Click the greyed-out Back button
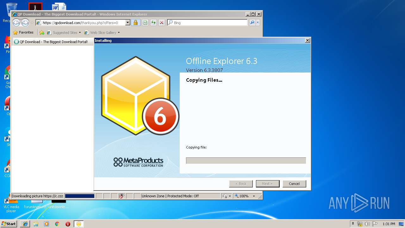This screenshot has width=405, height=228. pos(241,184)
